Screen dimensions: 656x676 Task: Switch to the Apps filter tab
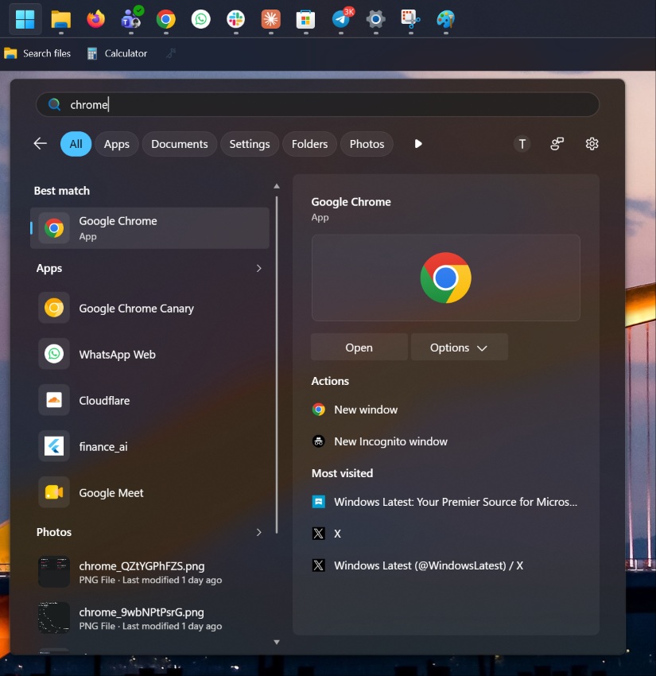tap(117, 144)
